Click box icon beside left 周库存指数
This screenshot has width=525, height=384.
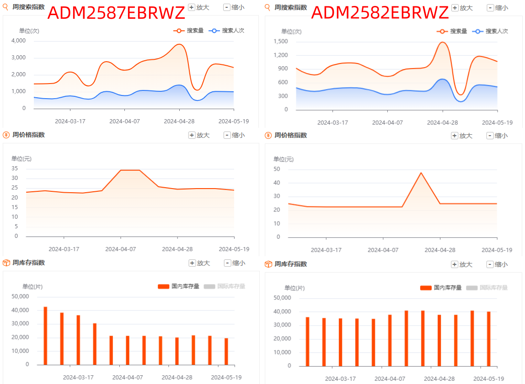[6, 263]
